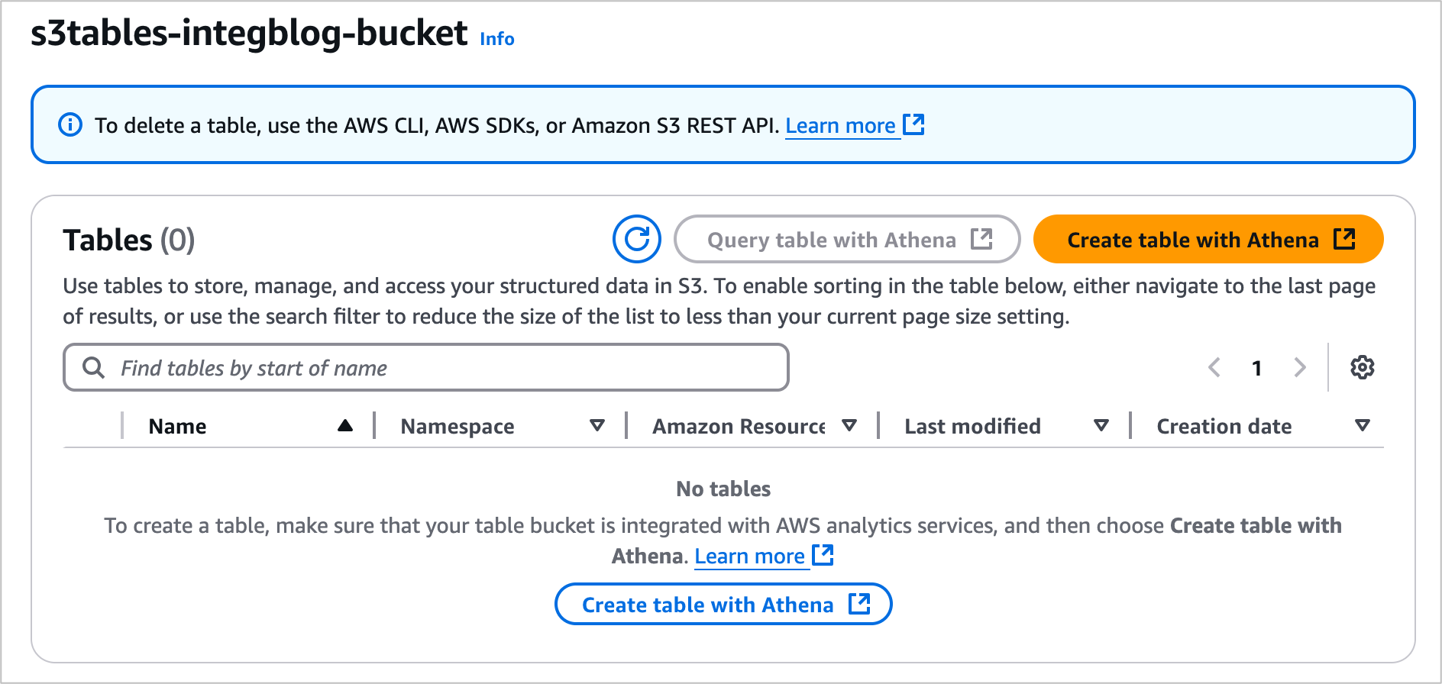
Task: Sort the Amazon Resource column
Action: click(x=849, y=425)
